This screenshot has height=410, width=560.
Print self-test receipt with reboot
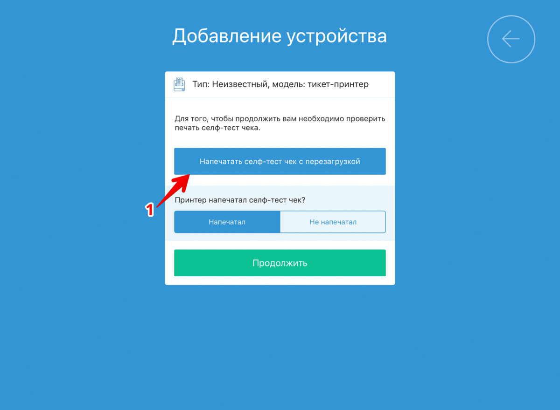(280, 161)
